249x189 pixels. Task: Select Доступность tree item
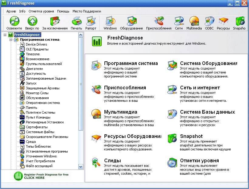[x=36, y=74]
